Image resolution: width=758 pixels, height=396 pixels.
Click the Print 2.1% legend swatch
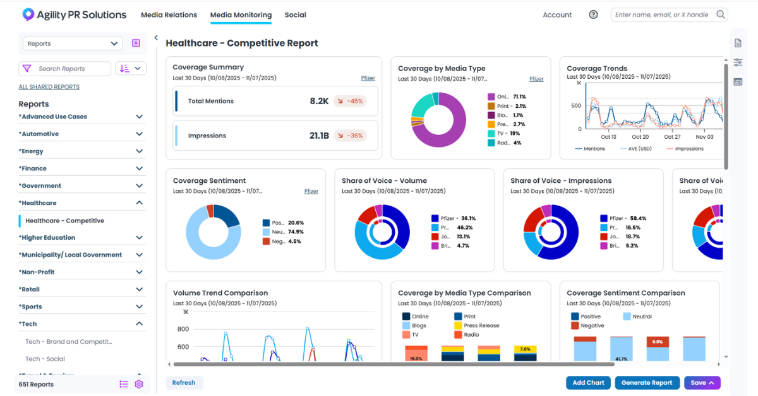click(x=491, y=106)
